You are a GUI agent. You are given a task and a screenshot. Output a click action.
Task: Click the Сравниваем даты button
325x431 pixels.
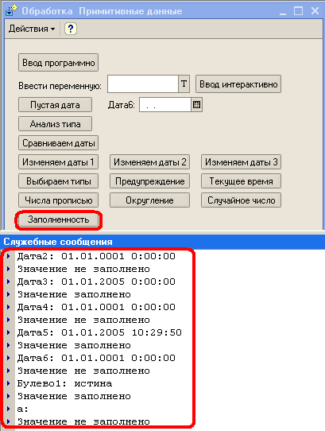(58, 143)
